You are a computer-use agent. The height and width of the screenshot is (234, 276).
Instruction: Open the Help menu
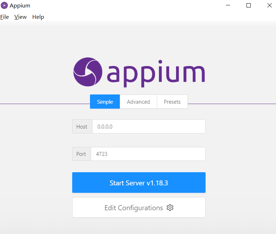pos(38,17)
